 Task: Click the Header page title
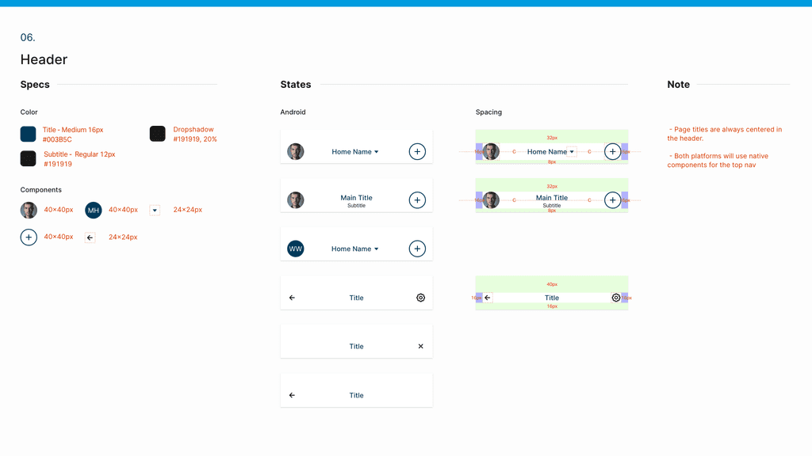[x=44, y=59]
